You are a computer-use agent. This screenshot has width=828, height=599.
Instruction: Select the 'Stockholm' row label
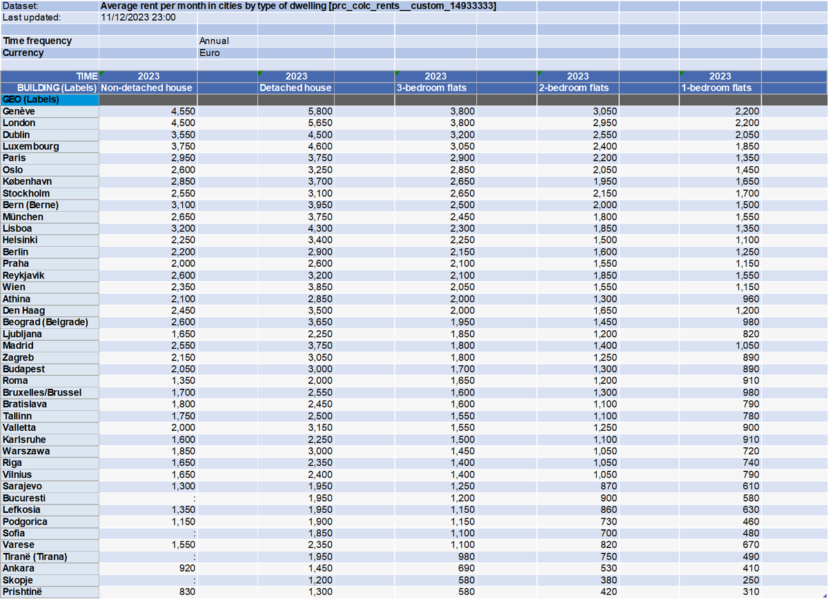(x=50, y=193)
